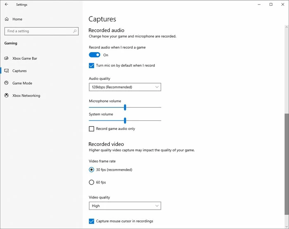The width and height of the screenshot is (289, 229).
Task: Click the Home icon in sidebar
Action: [x=7, y=19]
